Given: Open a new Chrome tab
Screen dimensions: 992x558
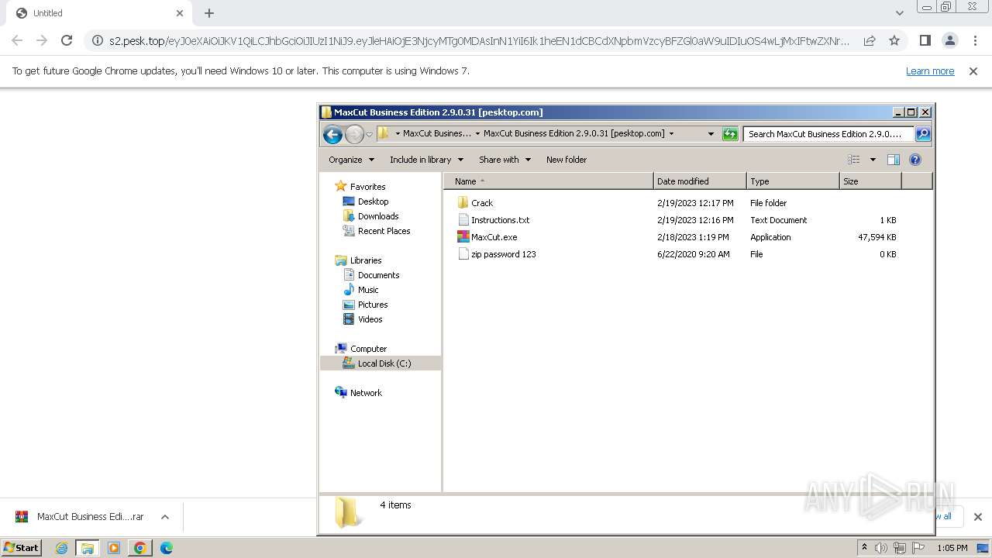Looking at the screenshot, I should tap(209, 13).
